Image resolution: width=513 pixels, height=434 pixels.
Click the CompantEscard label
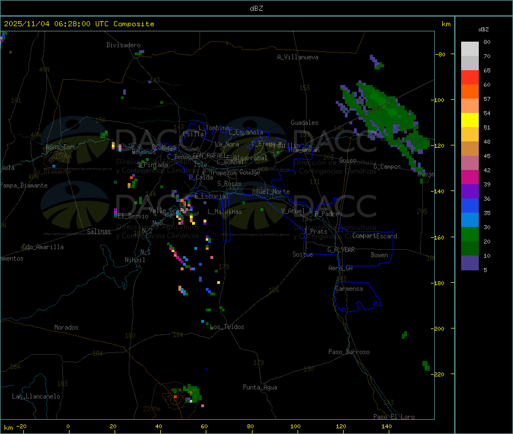click(x=374, y=236)
